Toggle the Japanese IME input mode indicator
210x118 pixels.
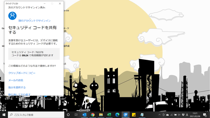pyautogui.click(x=187, y=115)
